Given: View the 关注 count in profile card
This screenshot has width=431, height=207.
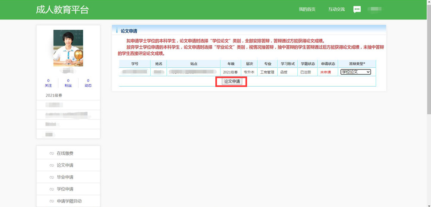Looking at the screenshot, I should click(x=48, y=83).
